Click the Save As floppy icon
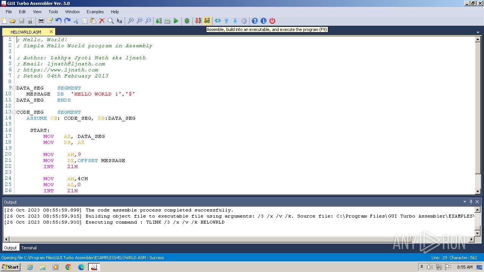This screenshot has width=484, height=272. pyautogui.click(x=30, y=21)
